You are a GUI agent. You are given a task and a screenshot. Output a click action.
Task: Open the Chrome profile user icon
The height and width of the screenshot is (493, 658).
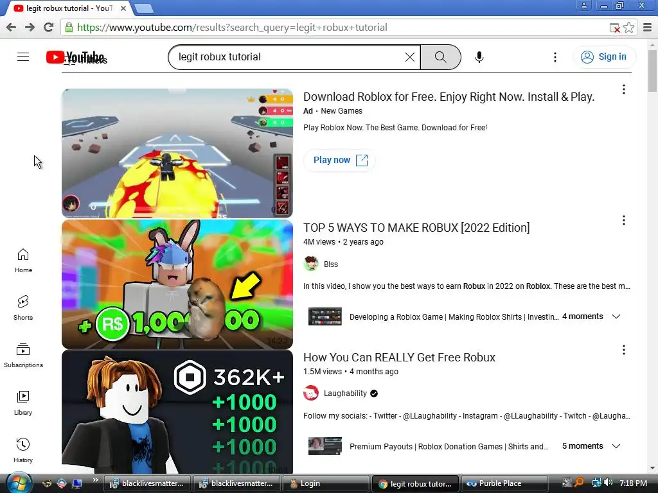pyautogui.click(x=583, y=5)
